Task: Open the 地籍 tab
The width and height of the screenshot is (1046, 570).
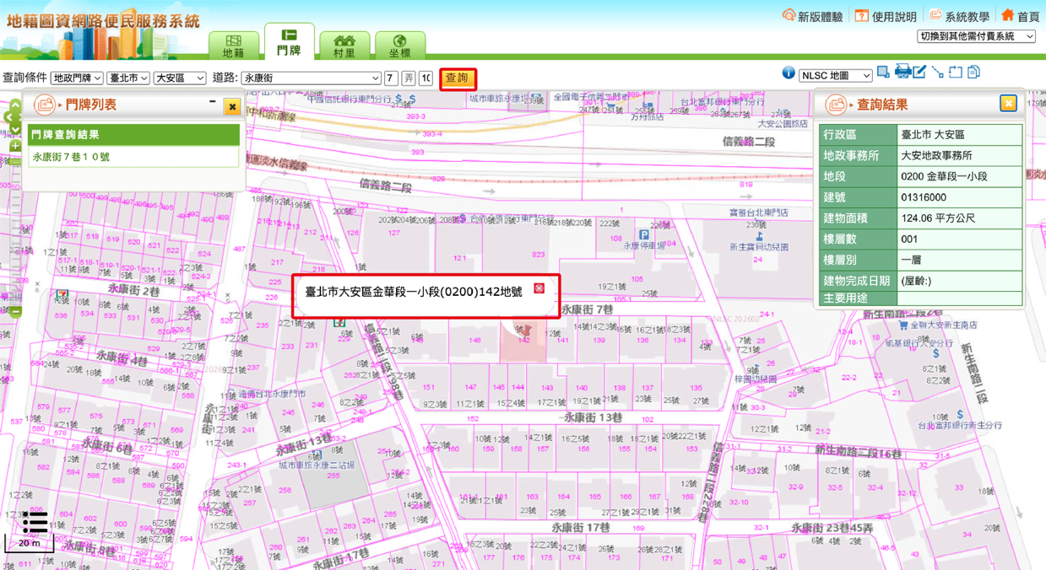Action: pyautogui.click(x=234, y=45)
